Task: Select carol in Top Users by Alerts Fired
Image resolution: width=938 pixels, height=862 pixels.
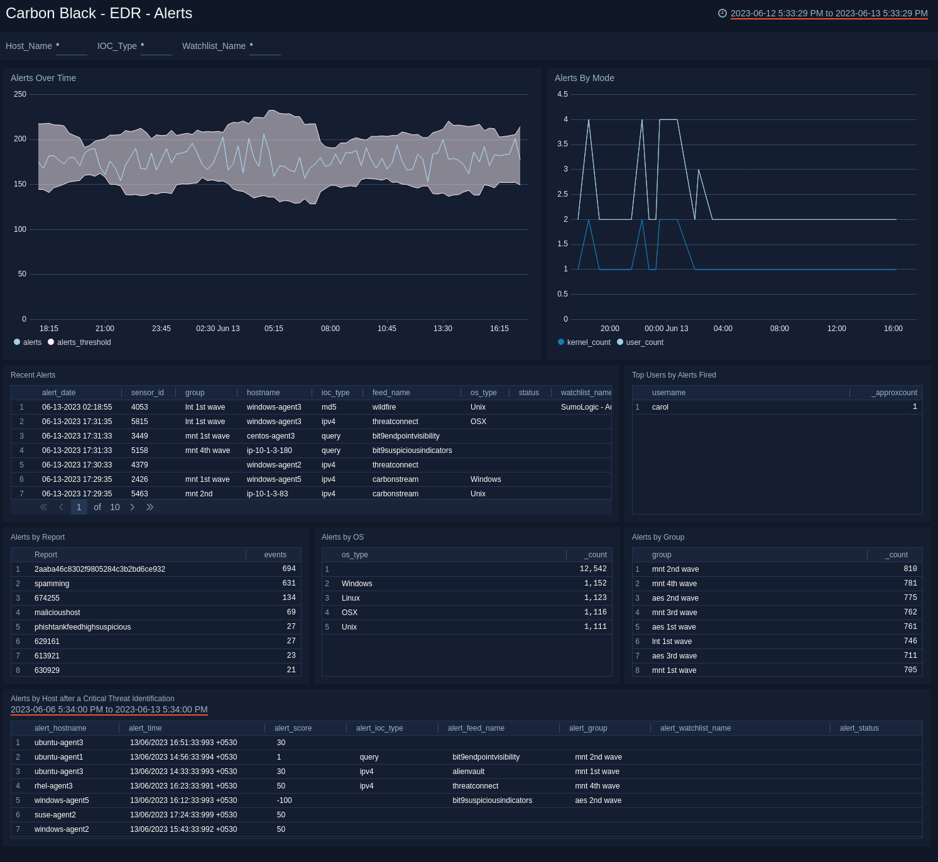Action: [x=660, y=406]
